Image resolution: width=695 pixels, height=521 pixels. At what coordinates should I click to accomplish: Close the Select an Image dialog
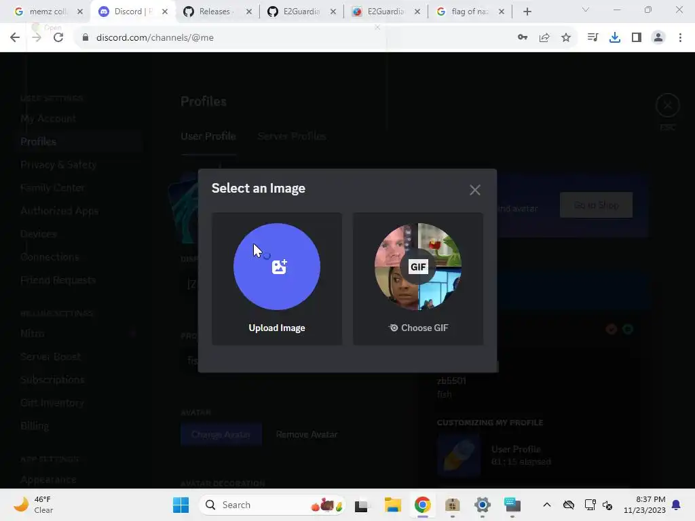pyautogui.click(x=474, y=190)
